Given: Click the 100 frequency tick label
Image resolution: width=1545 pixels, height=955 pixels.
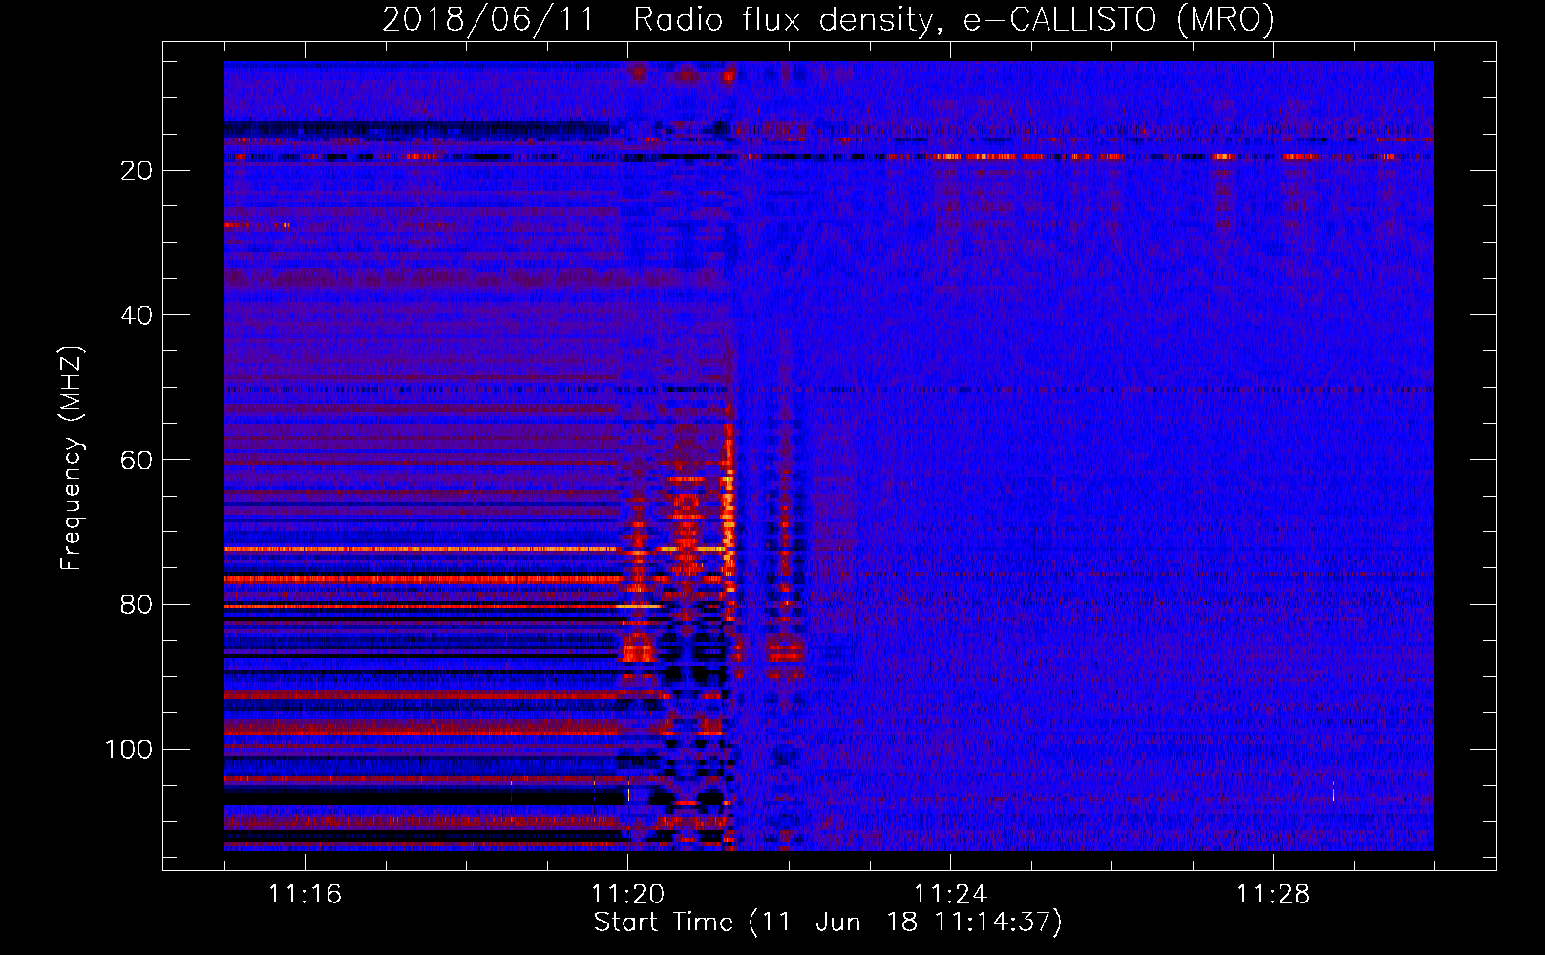Looking at the screenshot, I should coord(129,750).
